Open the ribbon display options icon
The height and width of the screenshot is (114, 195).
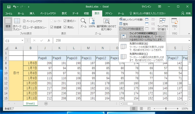point(159,7)
